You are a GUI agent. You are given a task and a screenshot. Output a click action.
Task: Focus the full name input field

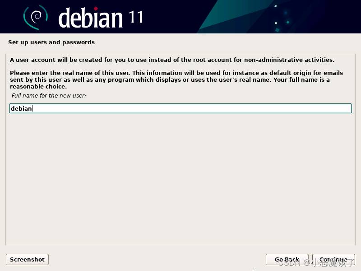(x=180, y=108)
